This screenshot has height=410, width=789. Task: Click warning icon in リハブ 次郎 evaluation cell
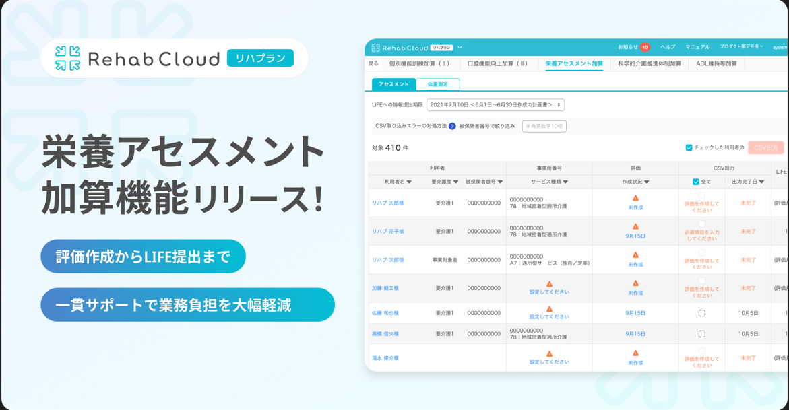pos(635,255)
